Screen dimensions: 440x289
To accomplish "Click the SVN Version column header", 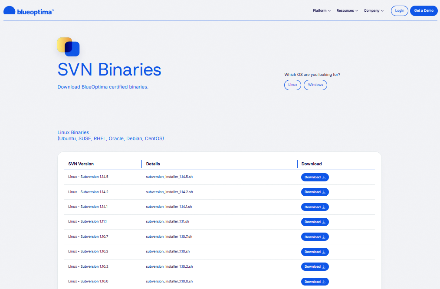I will (81, 164).
